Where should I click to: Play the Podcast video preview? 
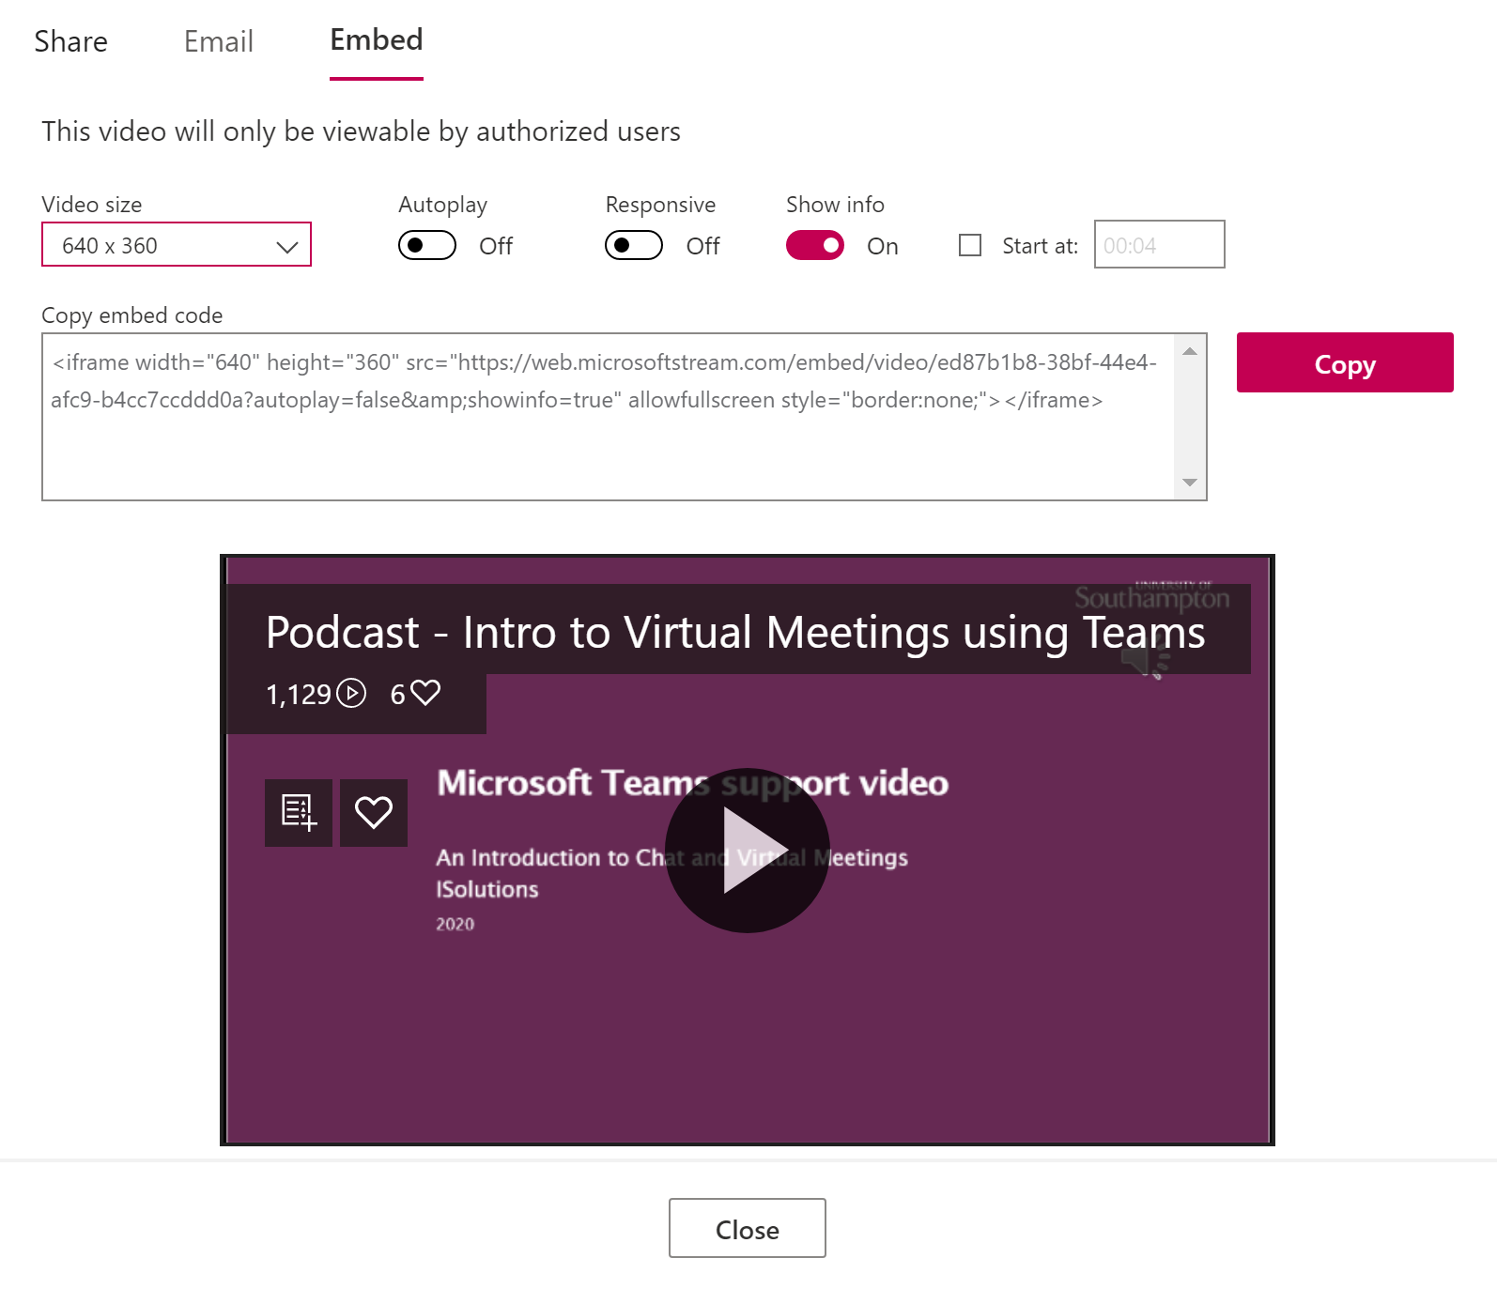point(748,851)
